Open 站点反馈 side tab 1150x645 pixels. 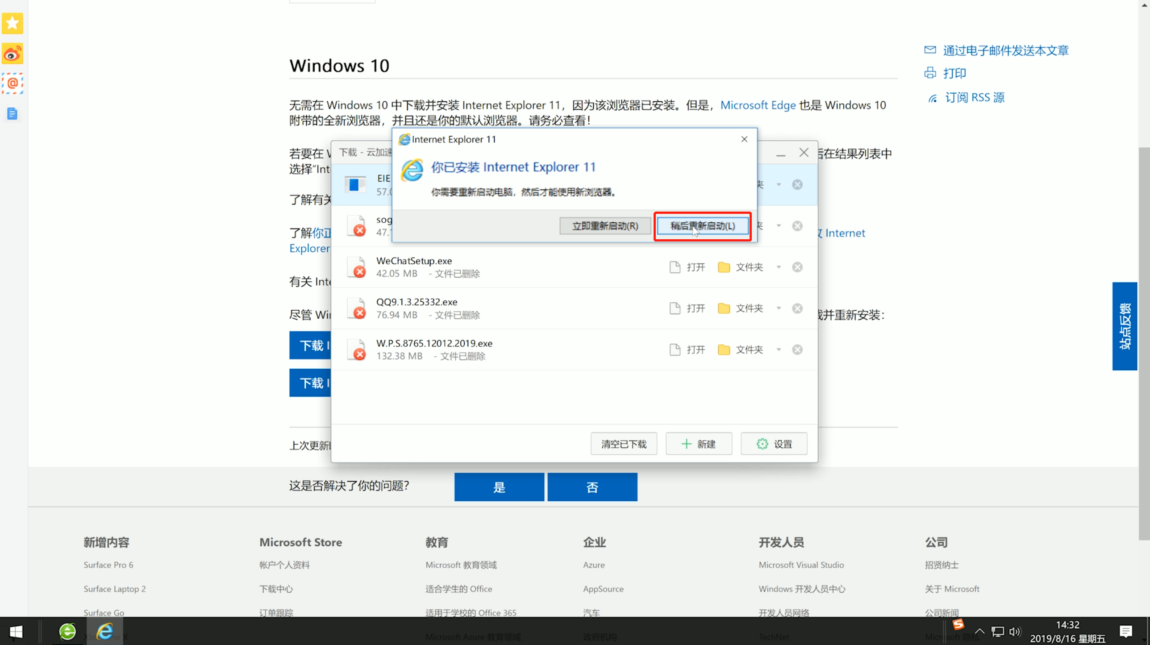(x=1125, y=326)
